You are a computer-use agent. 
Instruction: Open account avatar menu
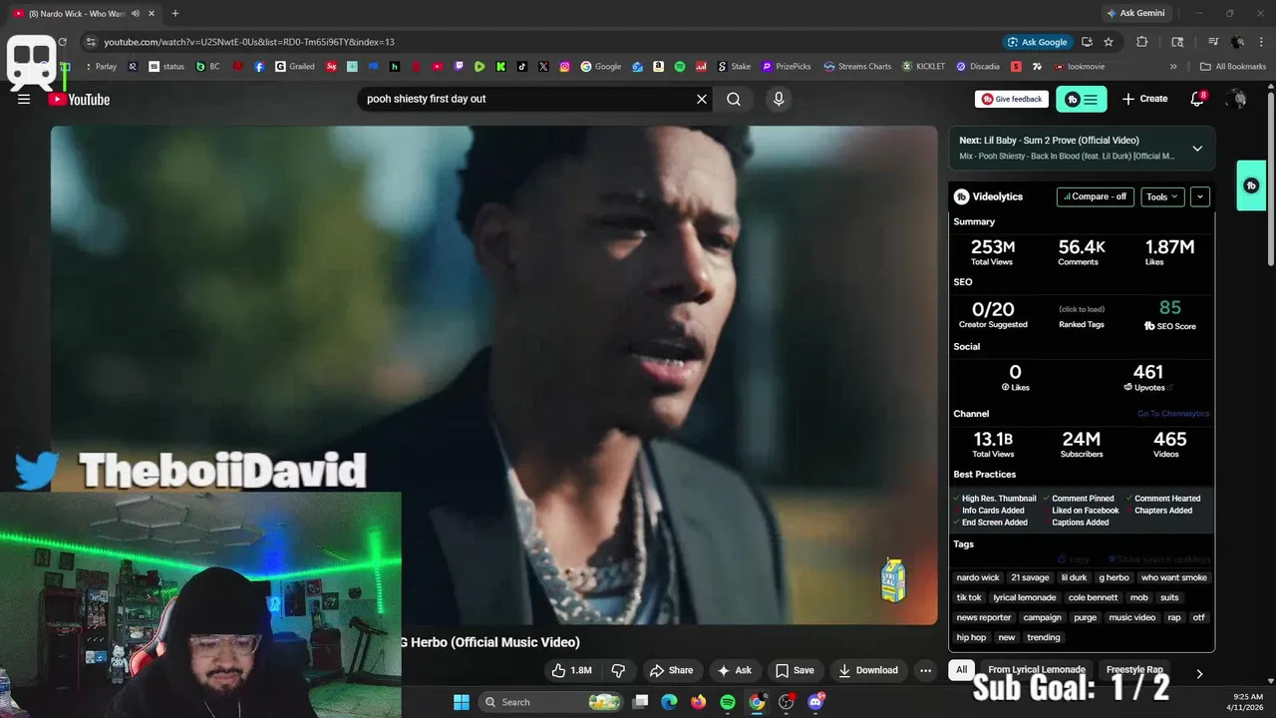[1237, 99]
